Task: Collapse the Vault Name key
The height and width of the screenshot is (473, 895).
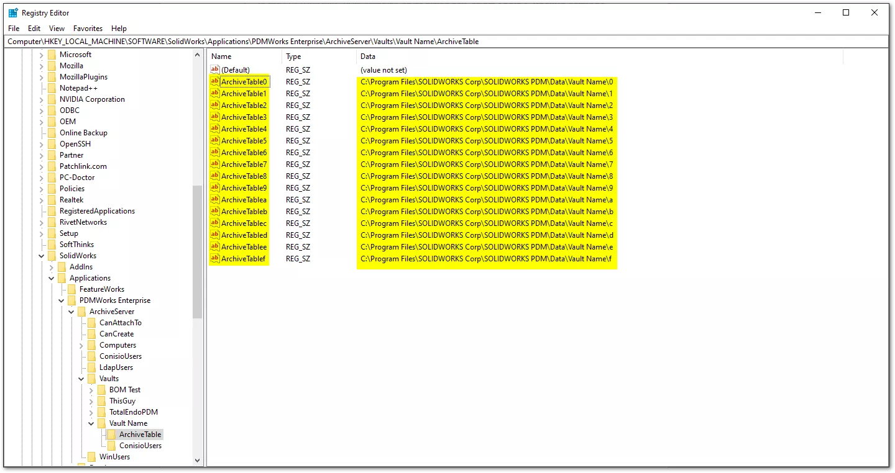Action: (91, 423)
